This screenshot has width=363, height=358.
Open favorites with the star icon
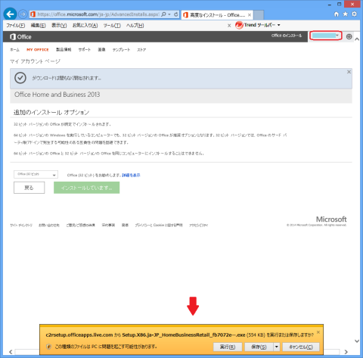click(346, 14)
